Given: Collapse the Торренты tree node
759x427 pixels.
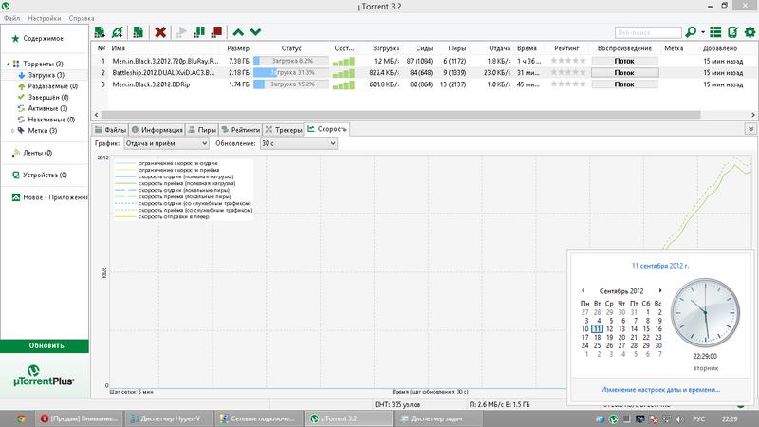Looking at the screenshot, I should 8,64.
